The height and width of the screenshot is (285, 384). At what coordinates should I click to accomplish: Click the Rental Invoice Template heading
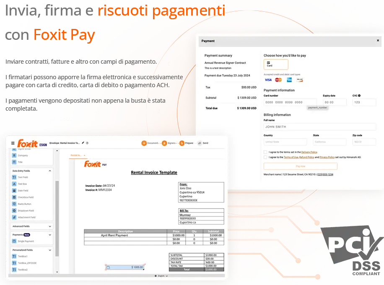[x=154, y=172]
